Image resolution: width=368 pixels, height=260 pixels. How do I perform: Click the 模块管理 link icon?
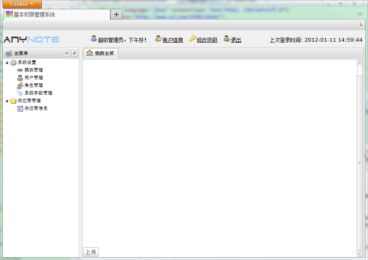(20, 70)
